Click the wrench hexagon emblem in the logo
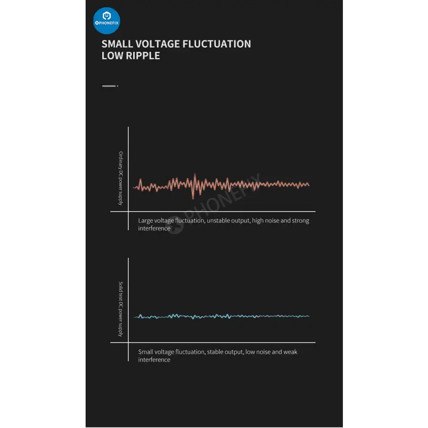The height and width of the screenshot is (428, 428). click(x=106, y=14)
